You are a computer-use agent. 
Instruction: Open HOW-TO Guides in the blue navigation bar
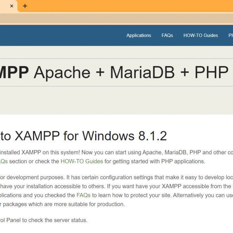click(200, 35)
